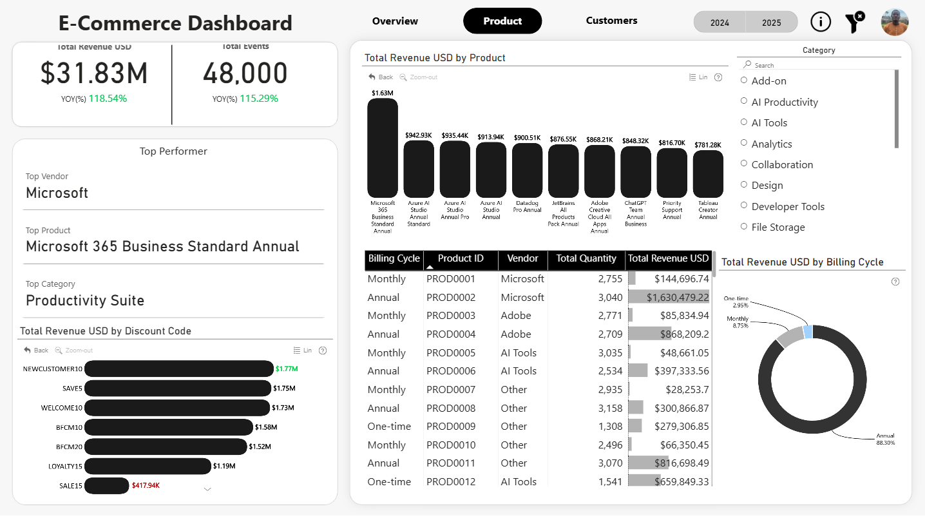Open help icon in Revenue by Product chart
This screenshot has height=520, width=925.
coord(718,77)
